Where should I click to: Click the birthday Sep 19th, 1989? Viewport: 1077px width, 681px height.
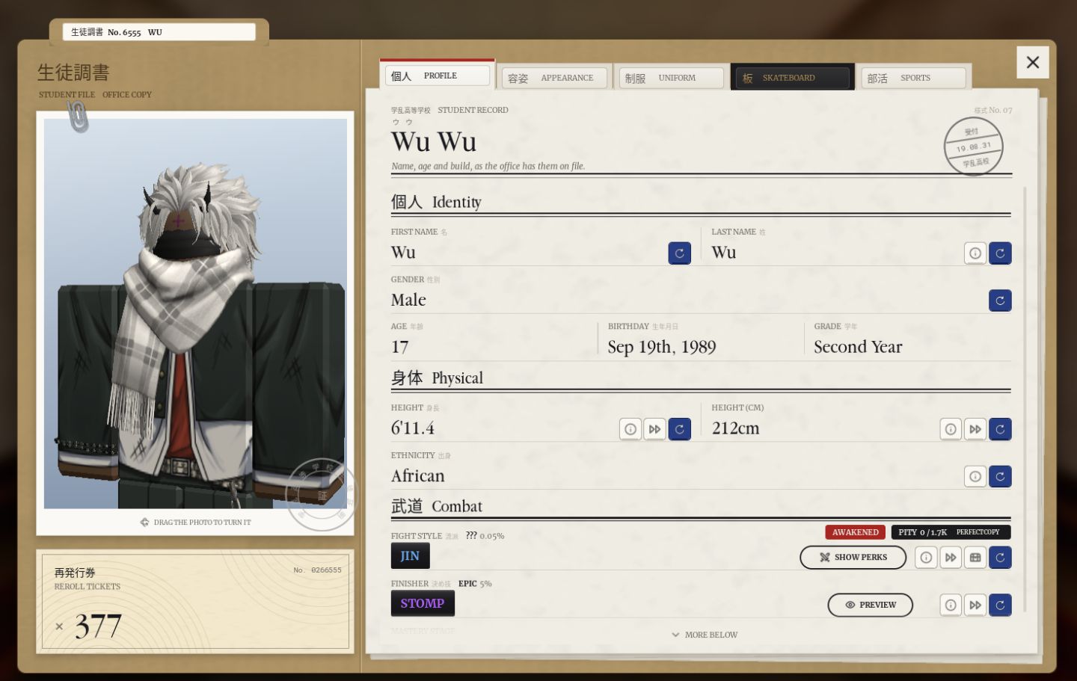point(661,347)
